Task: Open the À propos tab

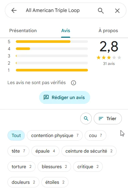Action: [x=108, y=31]
